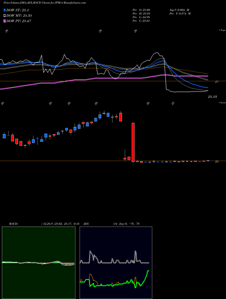Click the MACD parameters '(12,26,9)' values text
This screenshot has width=226, height=299.
point(60,223)
